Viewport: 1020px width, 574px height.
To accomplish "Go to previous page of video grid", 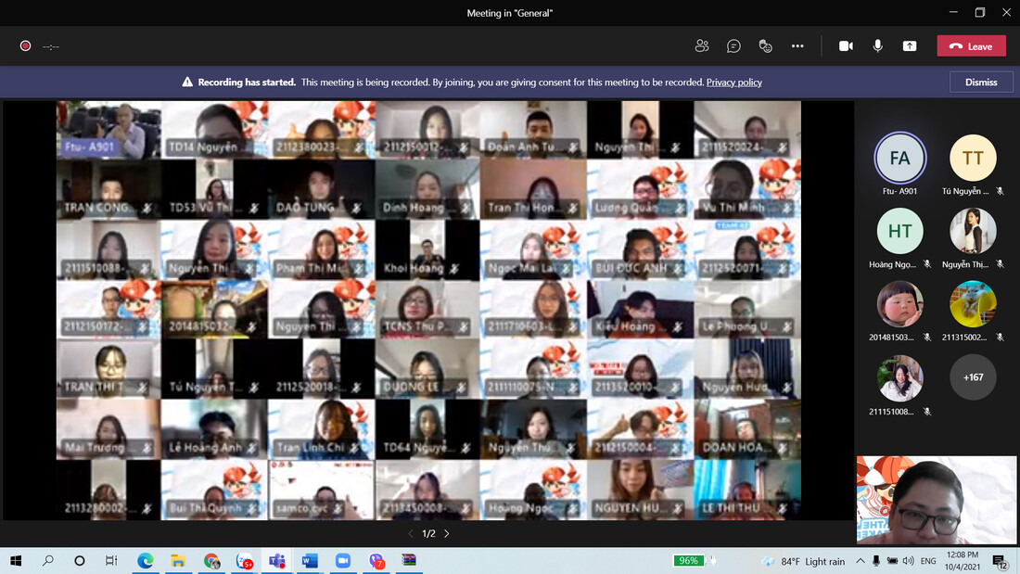I will [x=411, y=533].
